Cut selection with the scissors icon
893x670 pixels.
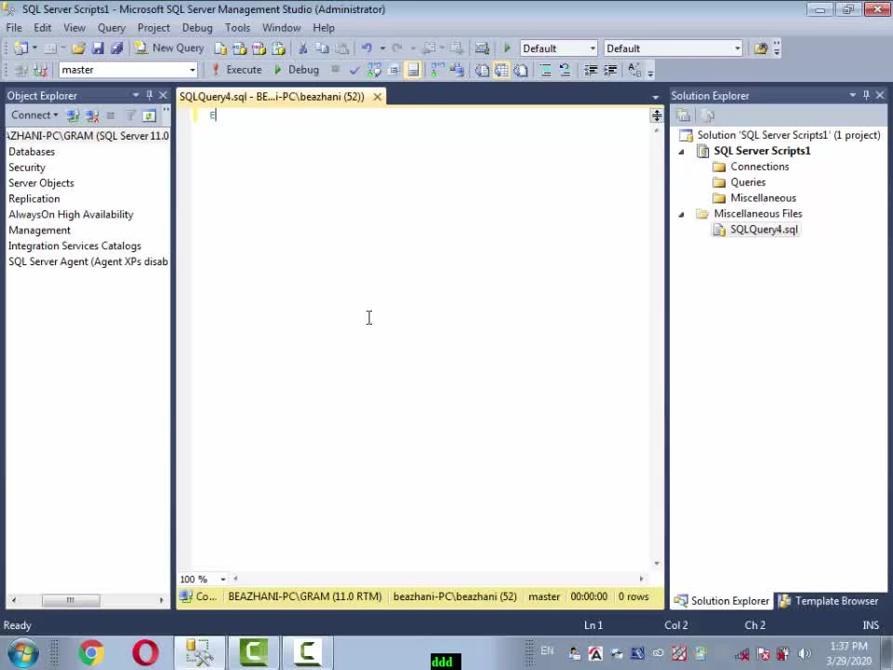tap(303, 48)
